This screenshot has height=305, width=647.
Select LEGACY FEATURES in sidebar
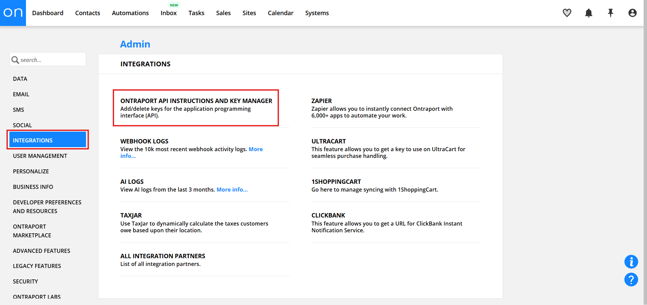pos(37,266)
